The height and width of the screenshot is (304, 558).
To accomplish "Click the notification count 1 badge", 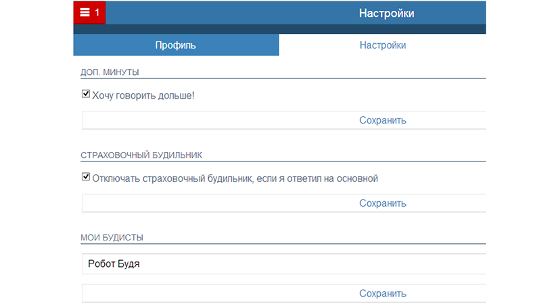I will [97, 13].
